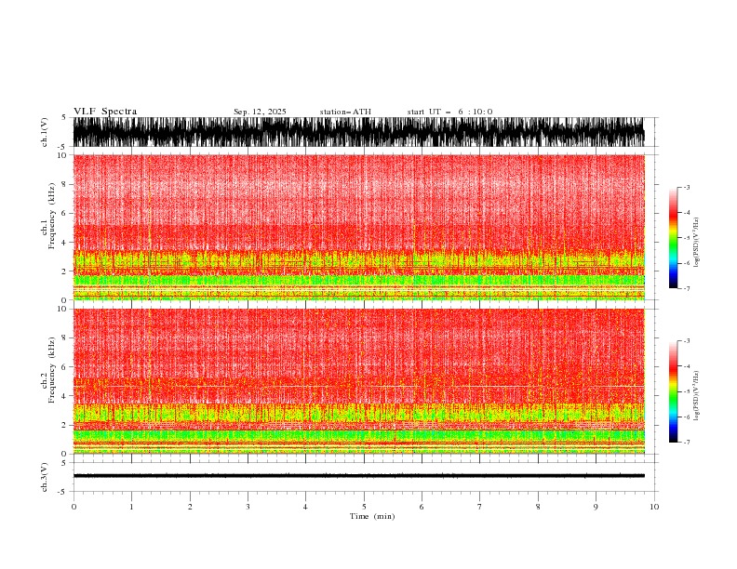Click the time axis tick label "0"

tap(74, 507)
